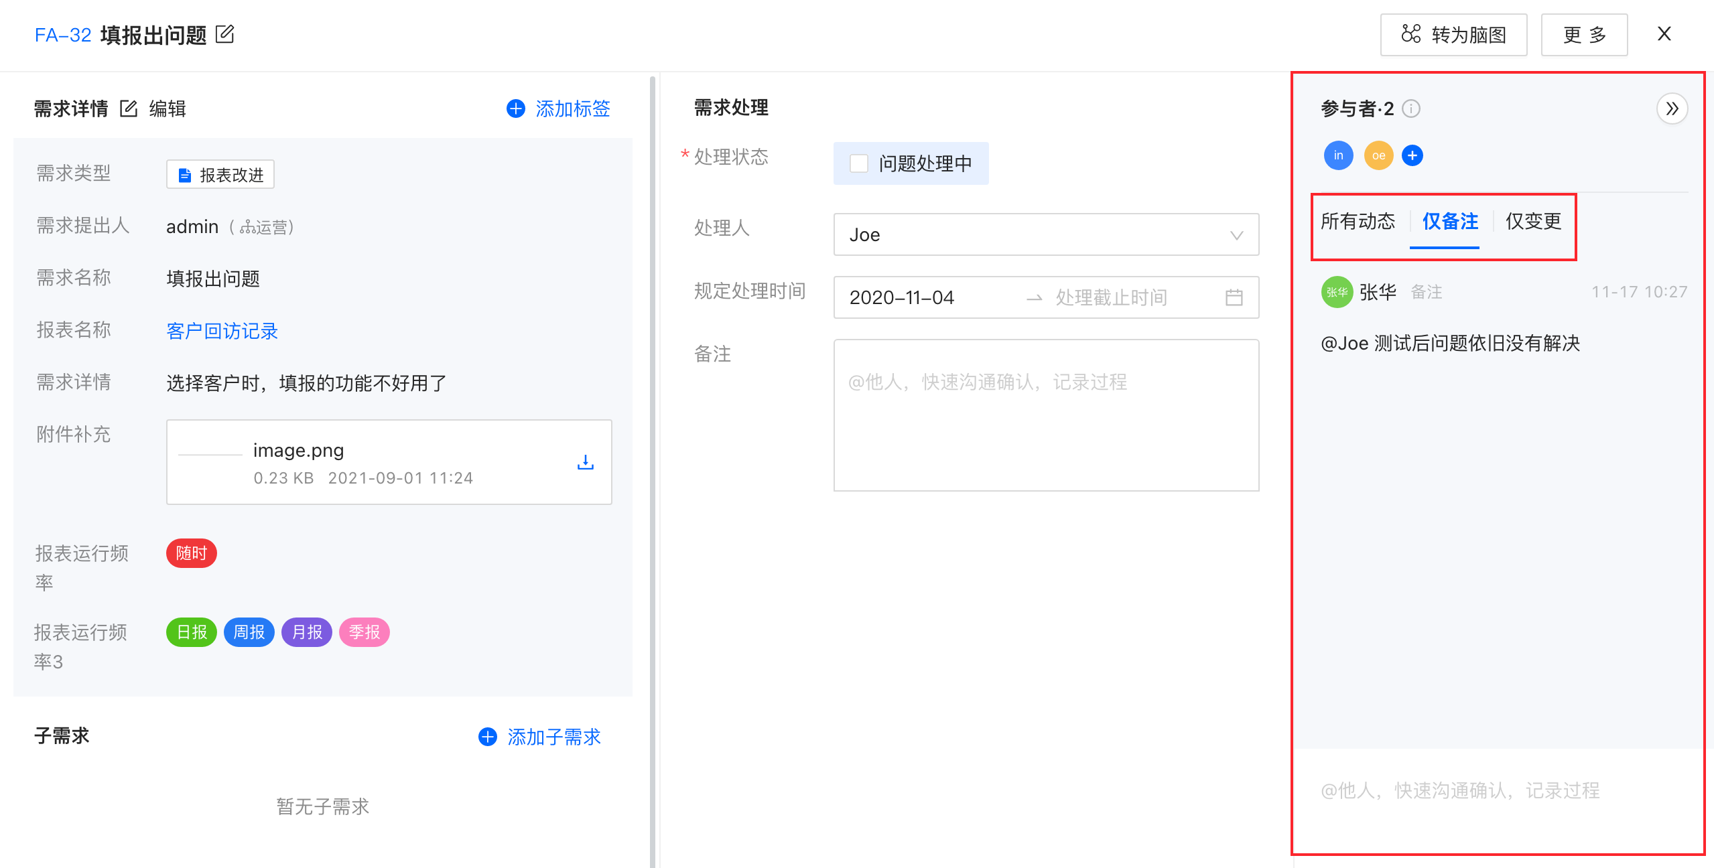
Task: Click the plus icon for 添加标签
Action: pos(515,108)
